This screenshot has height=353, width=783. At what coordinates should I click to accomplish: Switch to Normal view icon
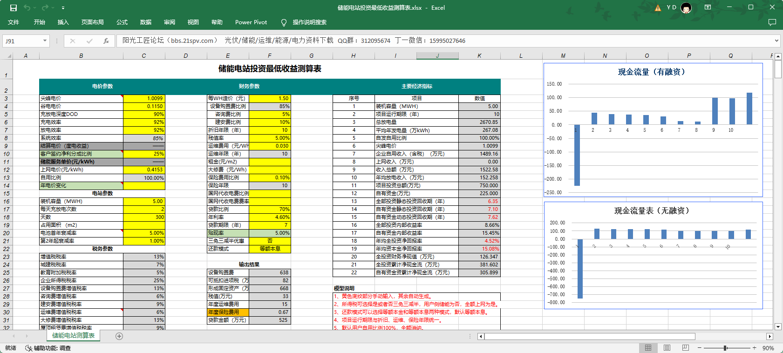[x=648, y=348]
